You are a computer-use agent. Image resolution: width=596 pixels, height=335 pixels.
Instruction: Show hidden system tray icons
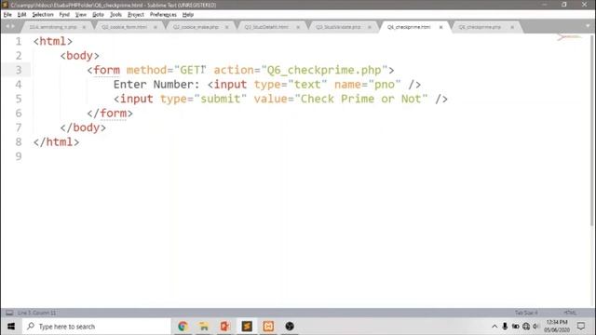point(494,327)
